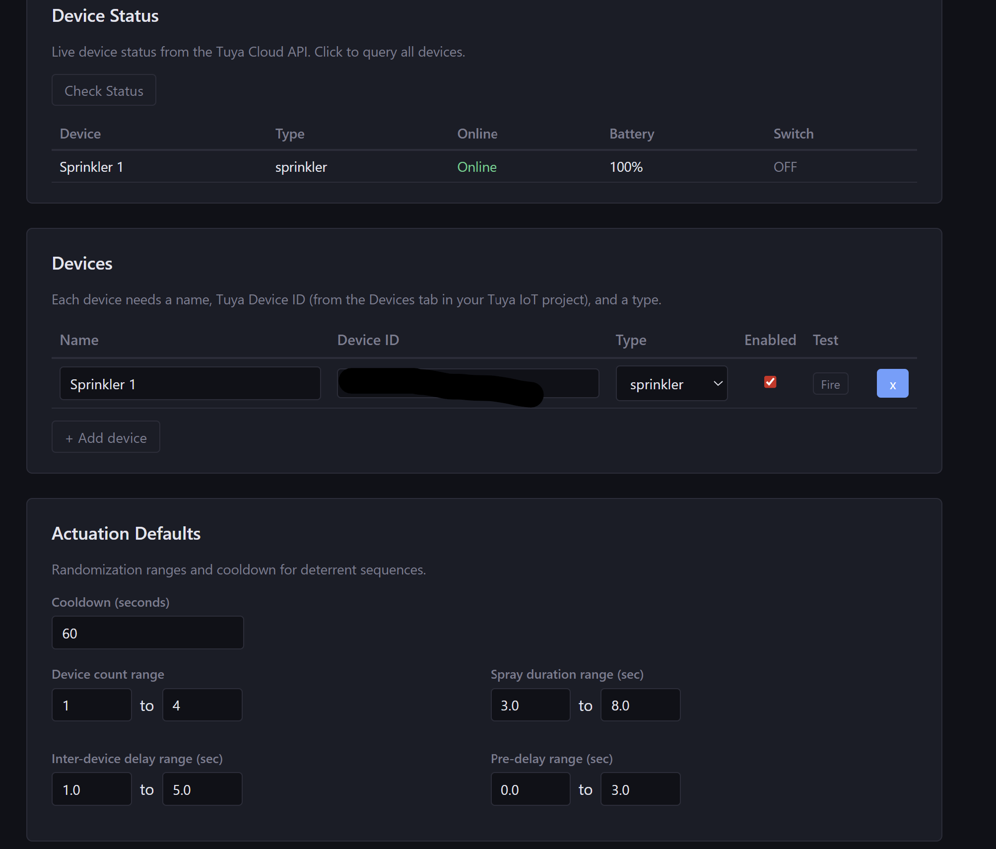Click the inter-device delay maximum field 5.0

click(201, 788)
